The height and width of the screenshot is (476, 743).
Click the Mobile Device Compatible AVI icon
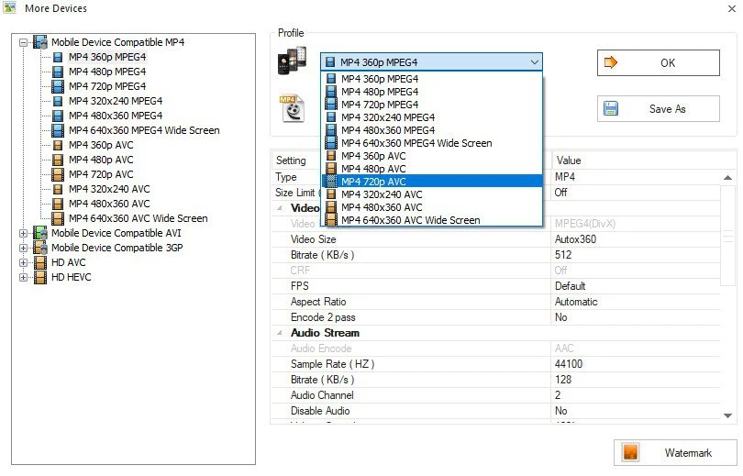tap(40, 233)
